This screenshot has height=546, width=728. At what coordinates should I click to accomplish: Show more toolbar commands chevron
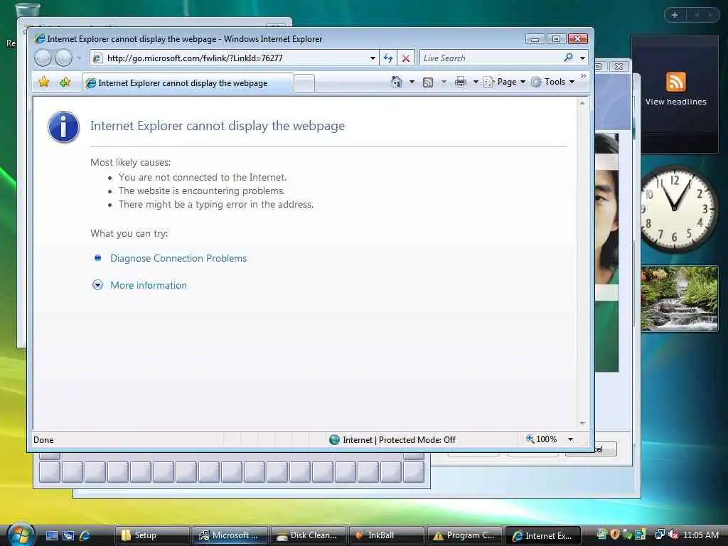pyautogui.click(x=584, y=75)
